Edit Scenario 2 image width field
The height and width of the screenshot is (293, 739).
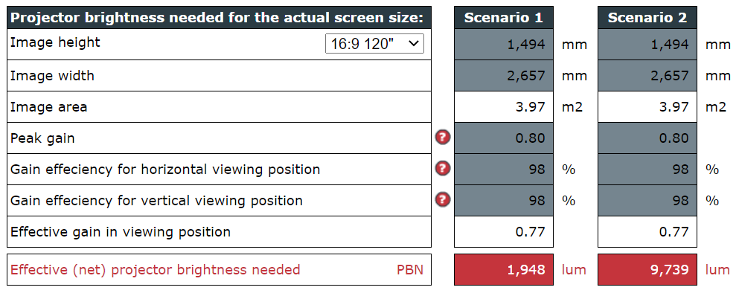(x=647, y=75)
